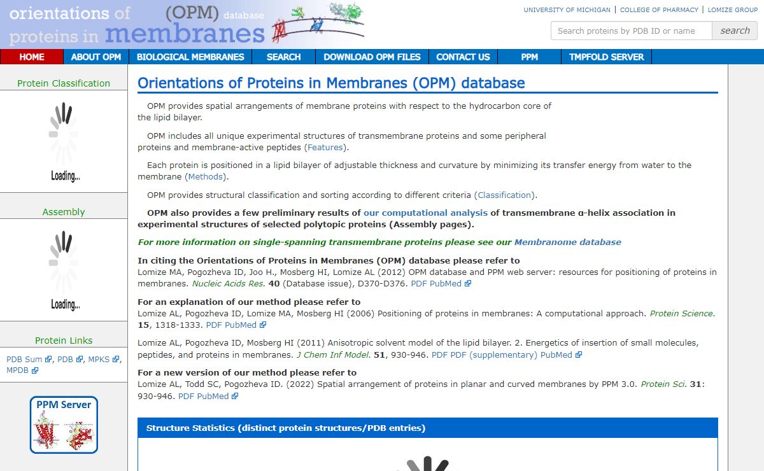Click the 'J Chem Inf Model.' journal name
764x471 pixels.
pyautogui.click(x=334, y=355)
